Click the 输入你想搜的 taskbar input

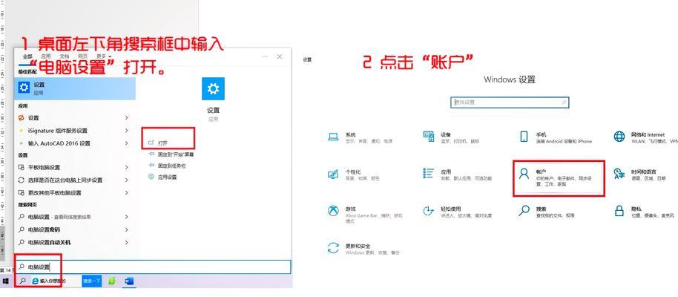click(56, 281)
